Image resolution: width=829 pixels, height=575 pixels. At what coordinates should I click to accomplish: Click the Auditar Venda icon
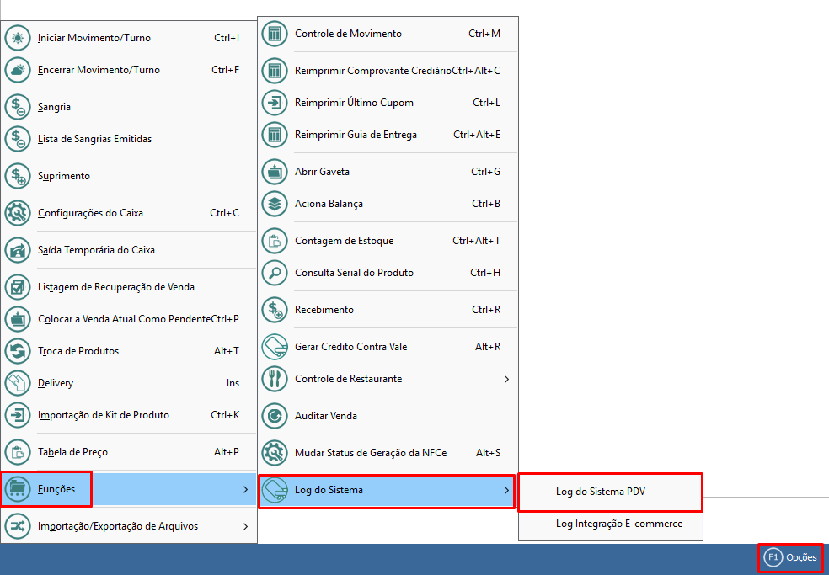(x=275, y=416)
